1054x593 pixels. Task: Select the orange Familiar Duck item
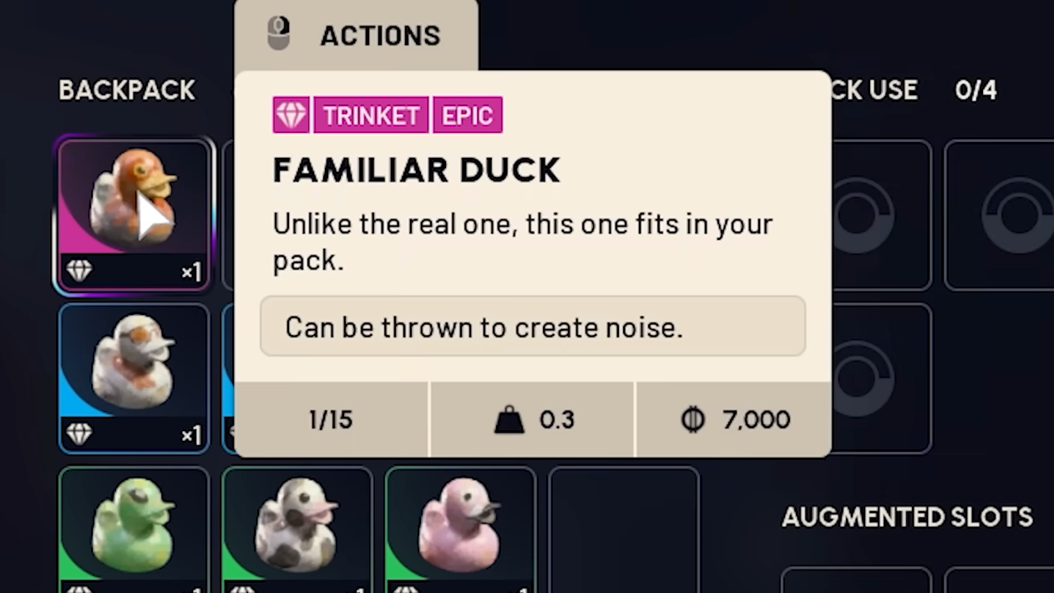coord(134,214)
